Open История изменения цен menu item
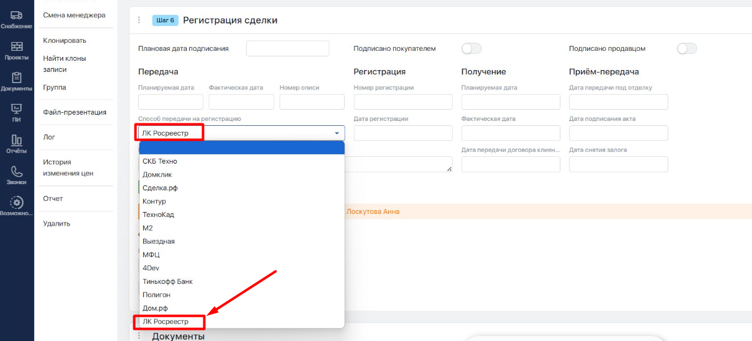This screenshot has width=752, height=341. point(68,168)
